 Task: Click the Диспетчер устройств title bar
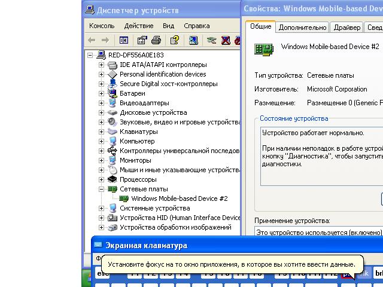[161, 10]
